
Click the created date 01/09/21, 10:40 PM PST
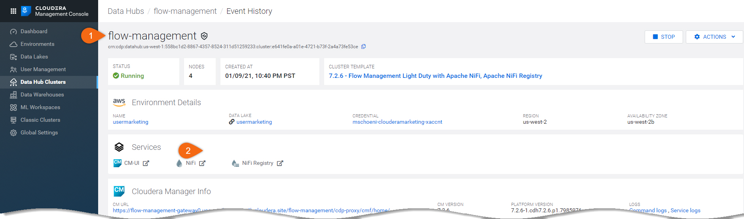(260, 76)
